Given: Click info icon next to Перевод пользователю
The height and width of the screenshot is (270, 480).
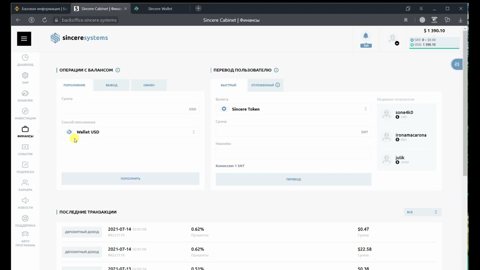Looking at the screenshot, I should click(276, 70).
